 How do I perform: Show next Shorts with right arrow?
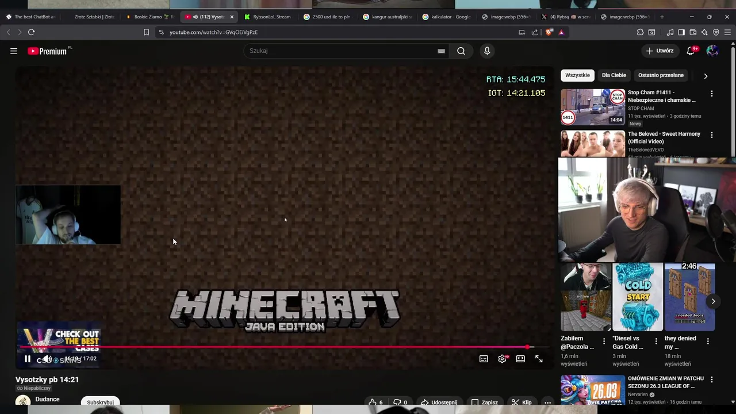(713, 301)
